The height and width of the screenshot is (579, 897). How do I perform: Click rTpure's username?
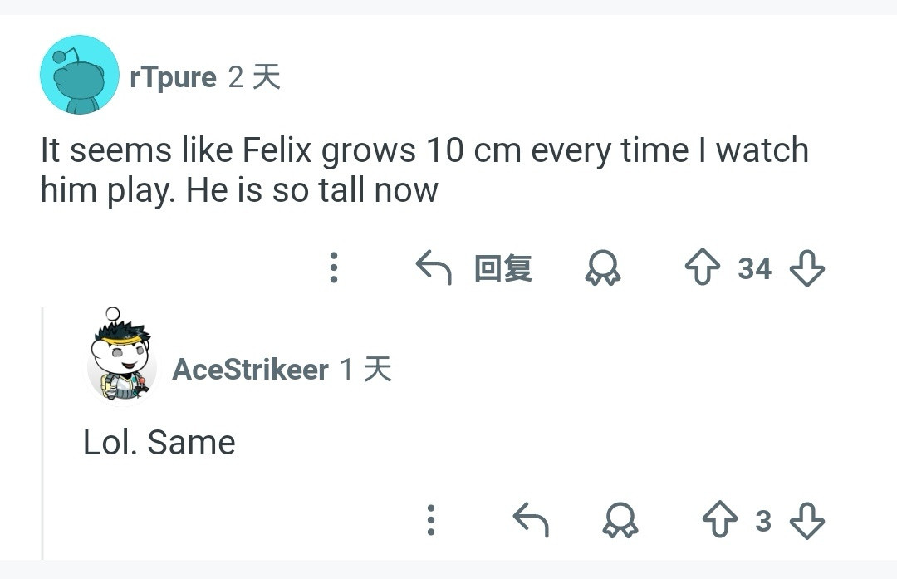[x=172, y=76]
